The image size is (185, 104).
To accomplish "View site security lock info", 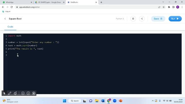I will [17, 7].
